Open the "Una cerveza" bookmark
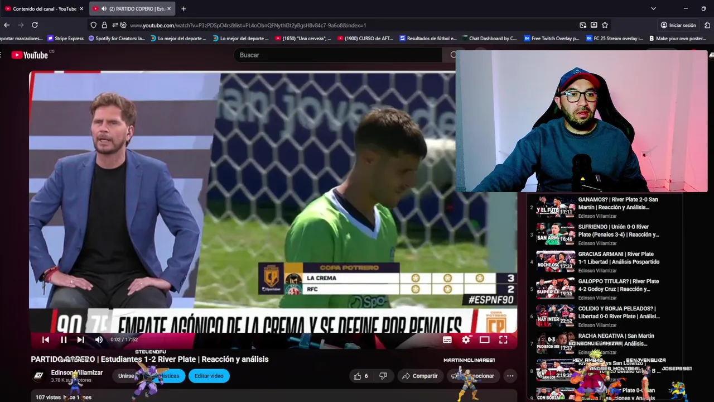The height and width of the screenshot is (402, 714). coord(303,39)
